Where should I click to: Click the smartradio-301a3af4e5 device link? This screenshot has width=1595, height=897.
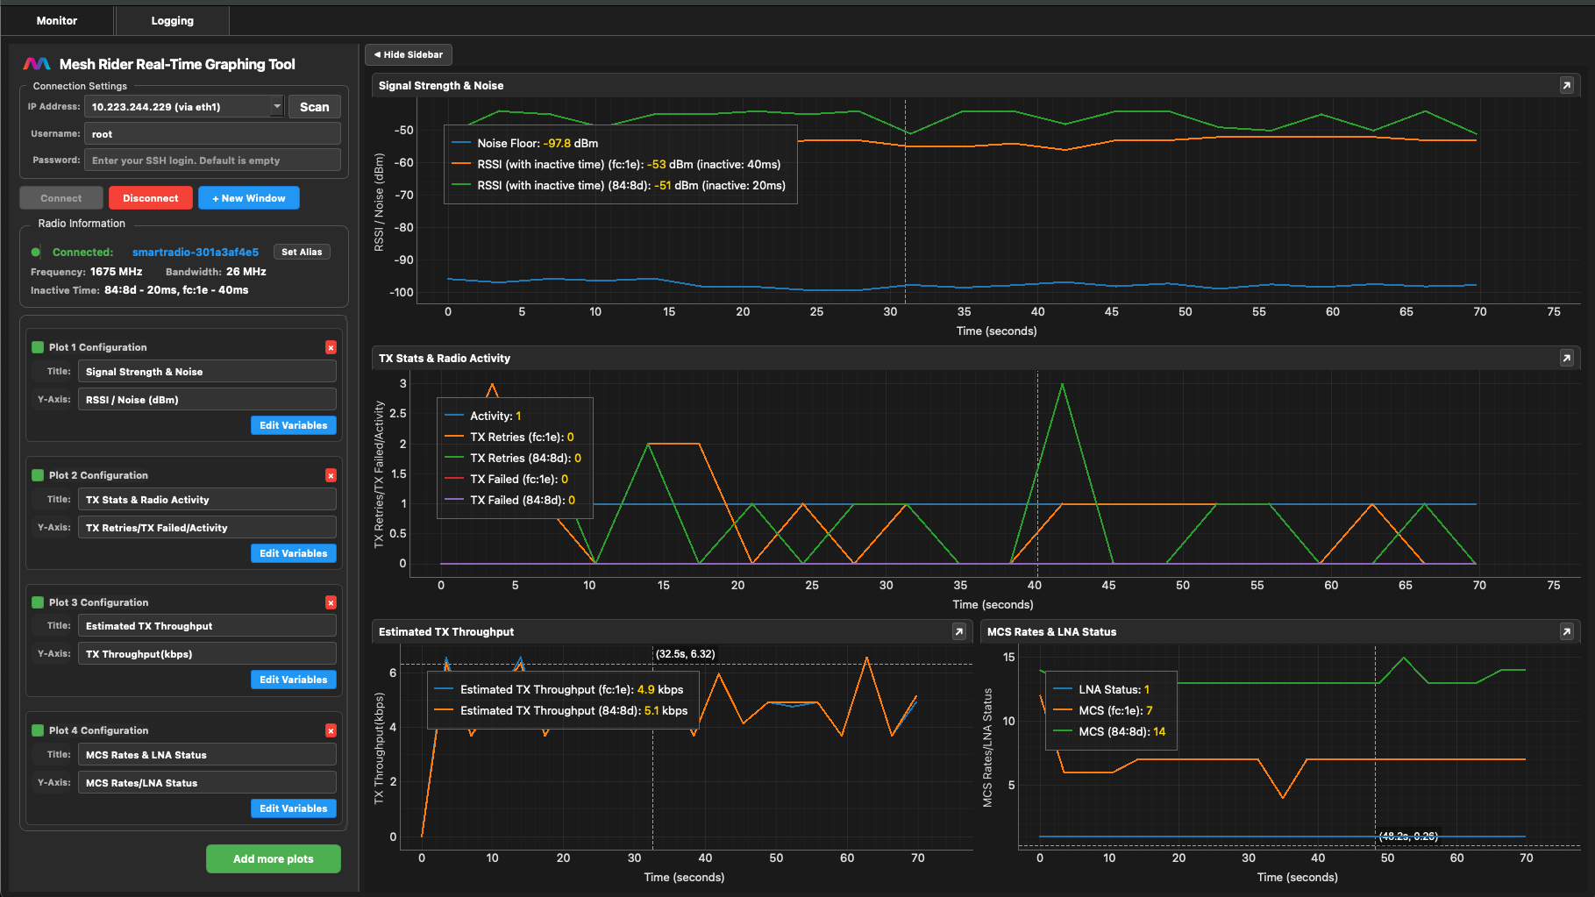196,252
